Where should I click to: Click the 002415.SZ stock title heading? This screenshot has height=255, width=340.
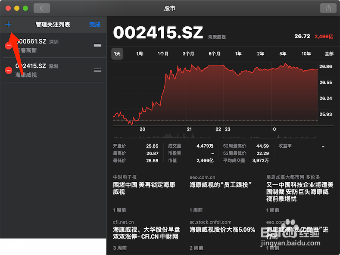coord(158,33)
